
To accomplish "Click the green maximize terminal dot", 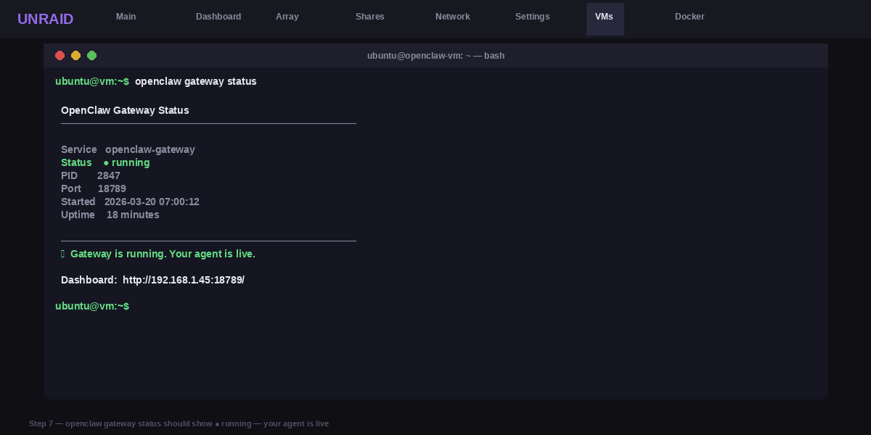I will (91, 56).
